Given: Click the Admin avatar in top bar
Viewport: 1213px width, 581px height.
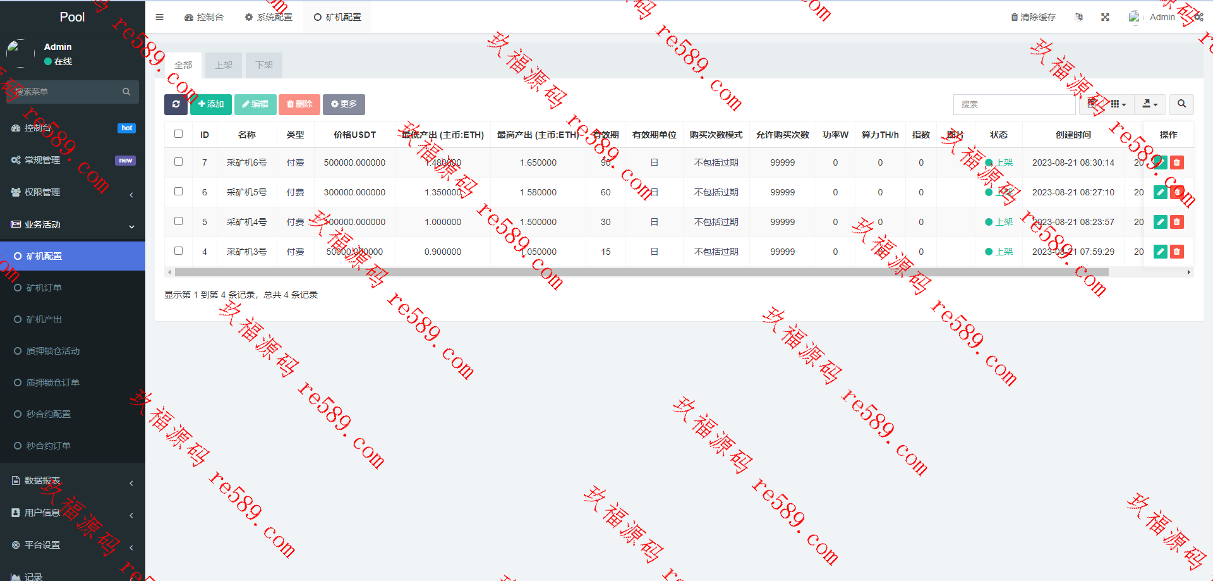Looking at the screenshot, I should point(1135,17).
